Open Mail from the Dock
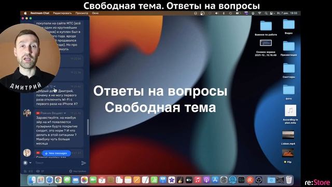The image size is (332, 187). coord(76,180)
